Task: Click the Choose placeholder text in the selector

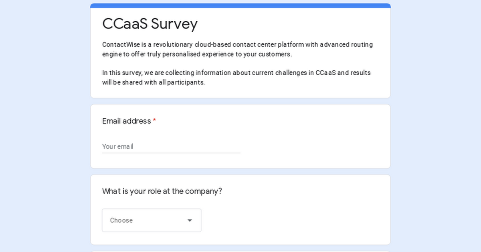Action: (x=121, y=220)
